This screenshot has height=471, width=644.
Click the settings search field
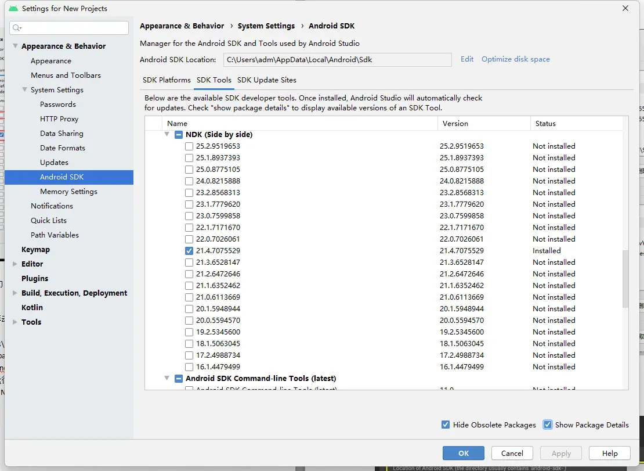[69, 27]
